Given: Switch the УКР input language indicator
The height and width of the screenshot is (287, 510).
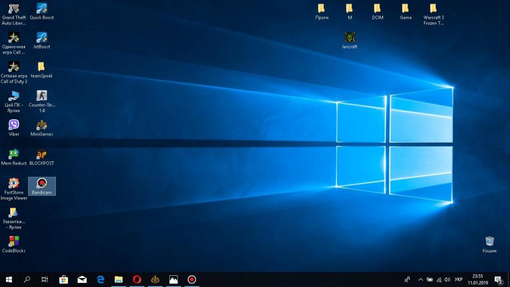Looking at the screenshot, I should click(458, 279).
